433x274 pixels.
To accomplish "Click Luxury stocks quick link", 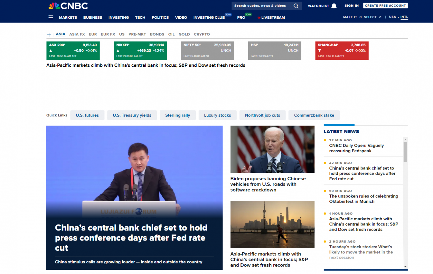I will [217, 115].
